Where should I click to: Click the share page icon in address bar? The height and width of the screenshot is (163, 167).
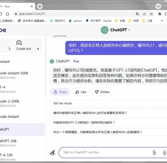[144, 14]
